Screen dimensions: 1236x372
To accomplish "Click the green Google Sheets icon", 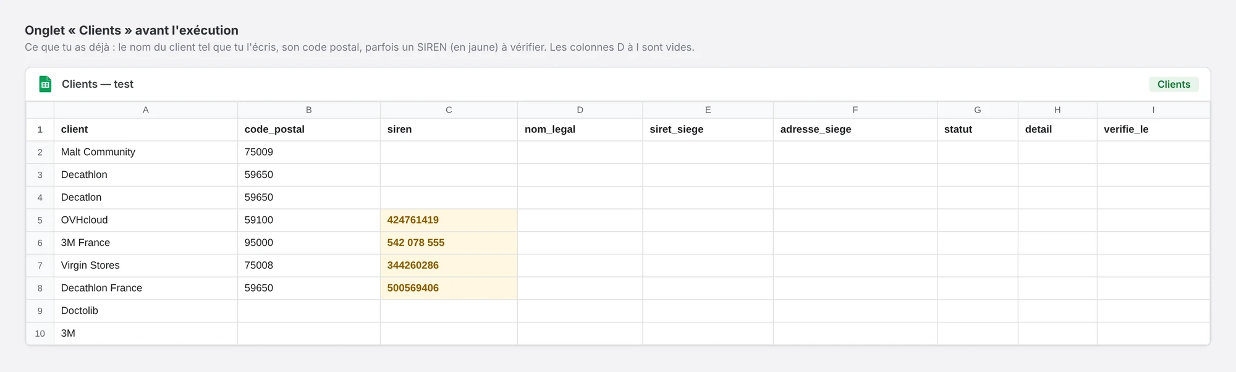I will coord(45,84).
